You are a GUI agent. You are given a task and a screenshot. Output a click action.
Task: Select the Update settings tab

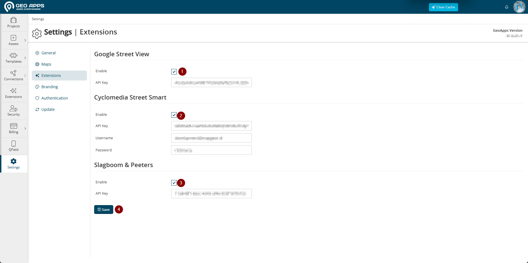coord(59,109)
